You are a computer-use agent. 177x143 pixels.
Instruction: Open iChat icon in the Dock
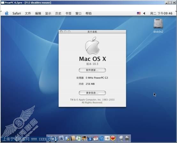(x=67, y=139)
